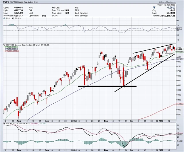Click the StockCharts.com copyright watermark
184x152 pixels.
click(x=168, y=2)
